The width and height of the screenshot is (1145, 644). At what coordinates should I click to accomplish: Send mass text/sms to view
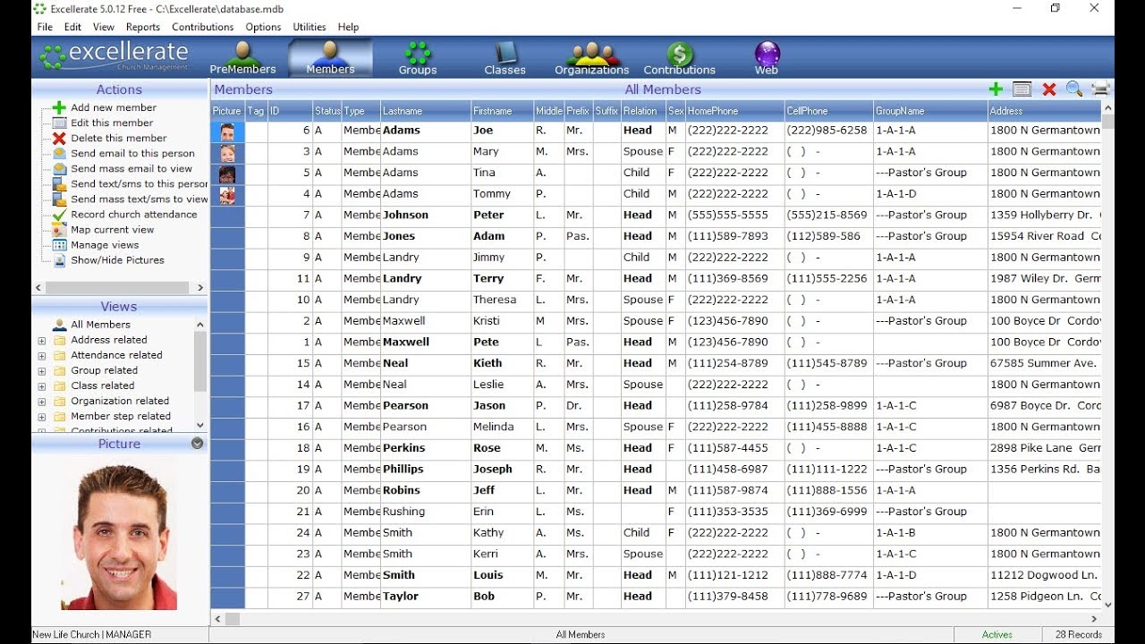pos(130,199)
